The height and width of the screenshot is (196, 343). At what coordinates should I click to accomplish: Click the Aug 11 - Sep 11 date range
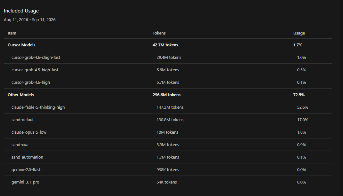pos(29,20)
